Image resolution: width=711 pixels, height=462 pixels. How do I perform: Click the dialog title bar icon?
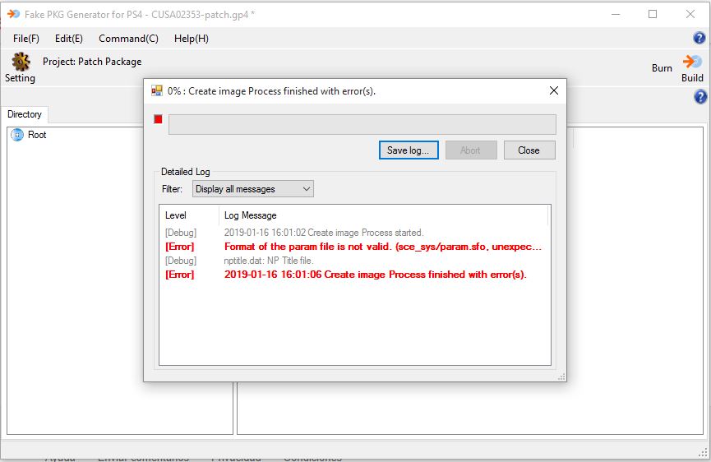157,90
